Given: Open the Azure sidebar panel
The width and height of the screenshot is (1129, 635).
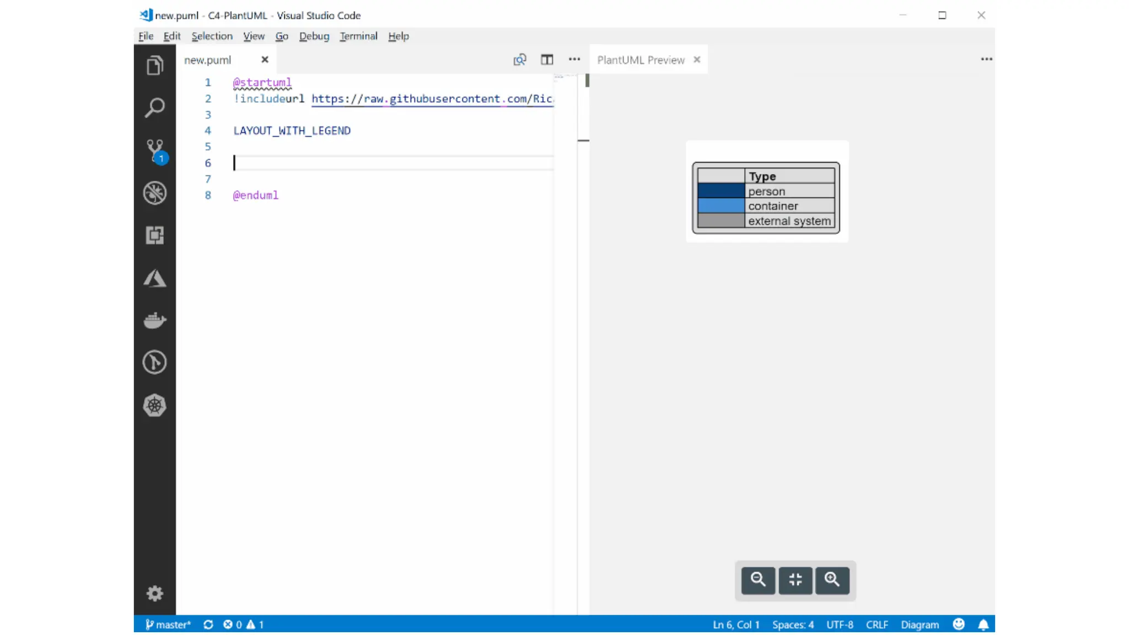Looking at the screenshot, I should pos(155,278).
